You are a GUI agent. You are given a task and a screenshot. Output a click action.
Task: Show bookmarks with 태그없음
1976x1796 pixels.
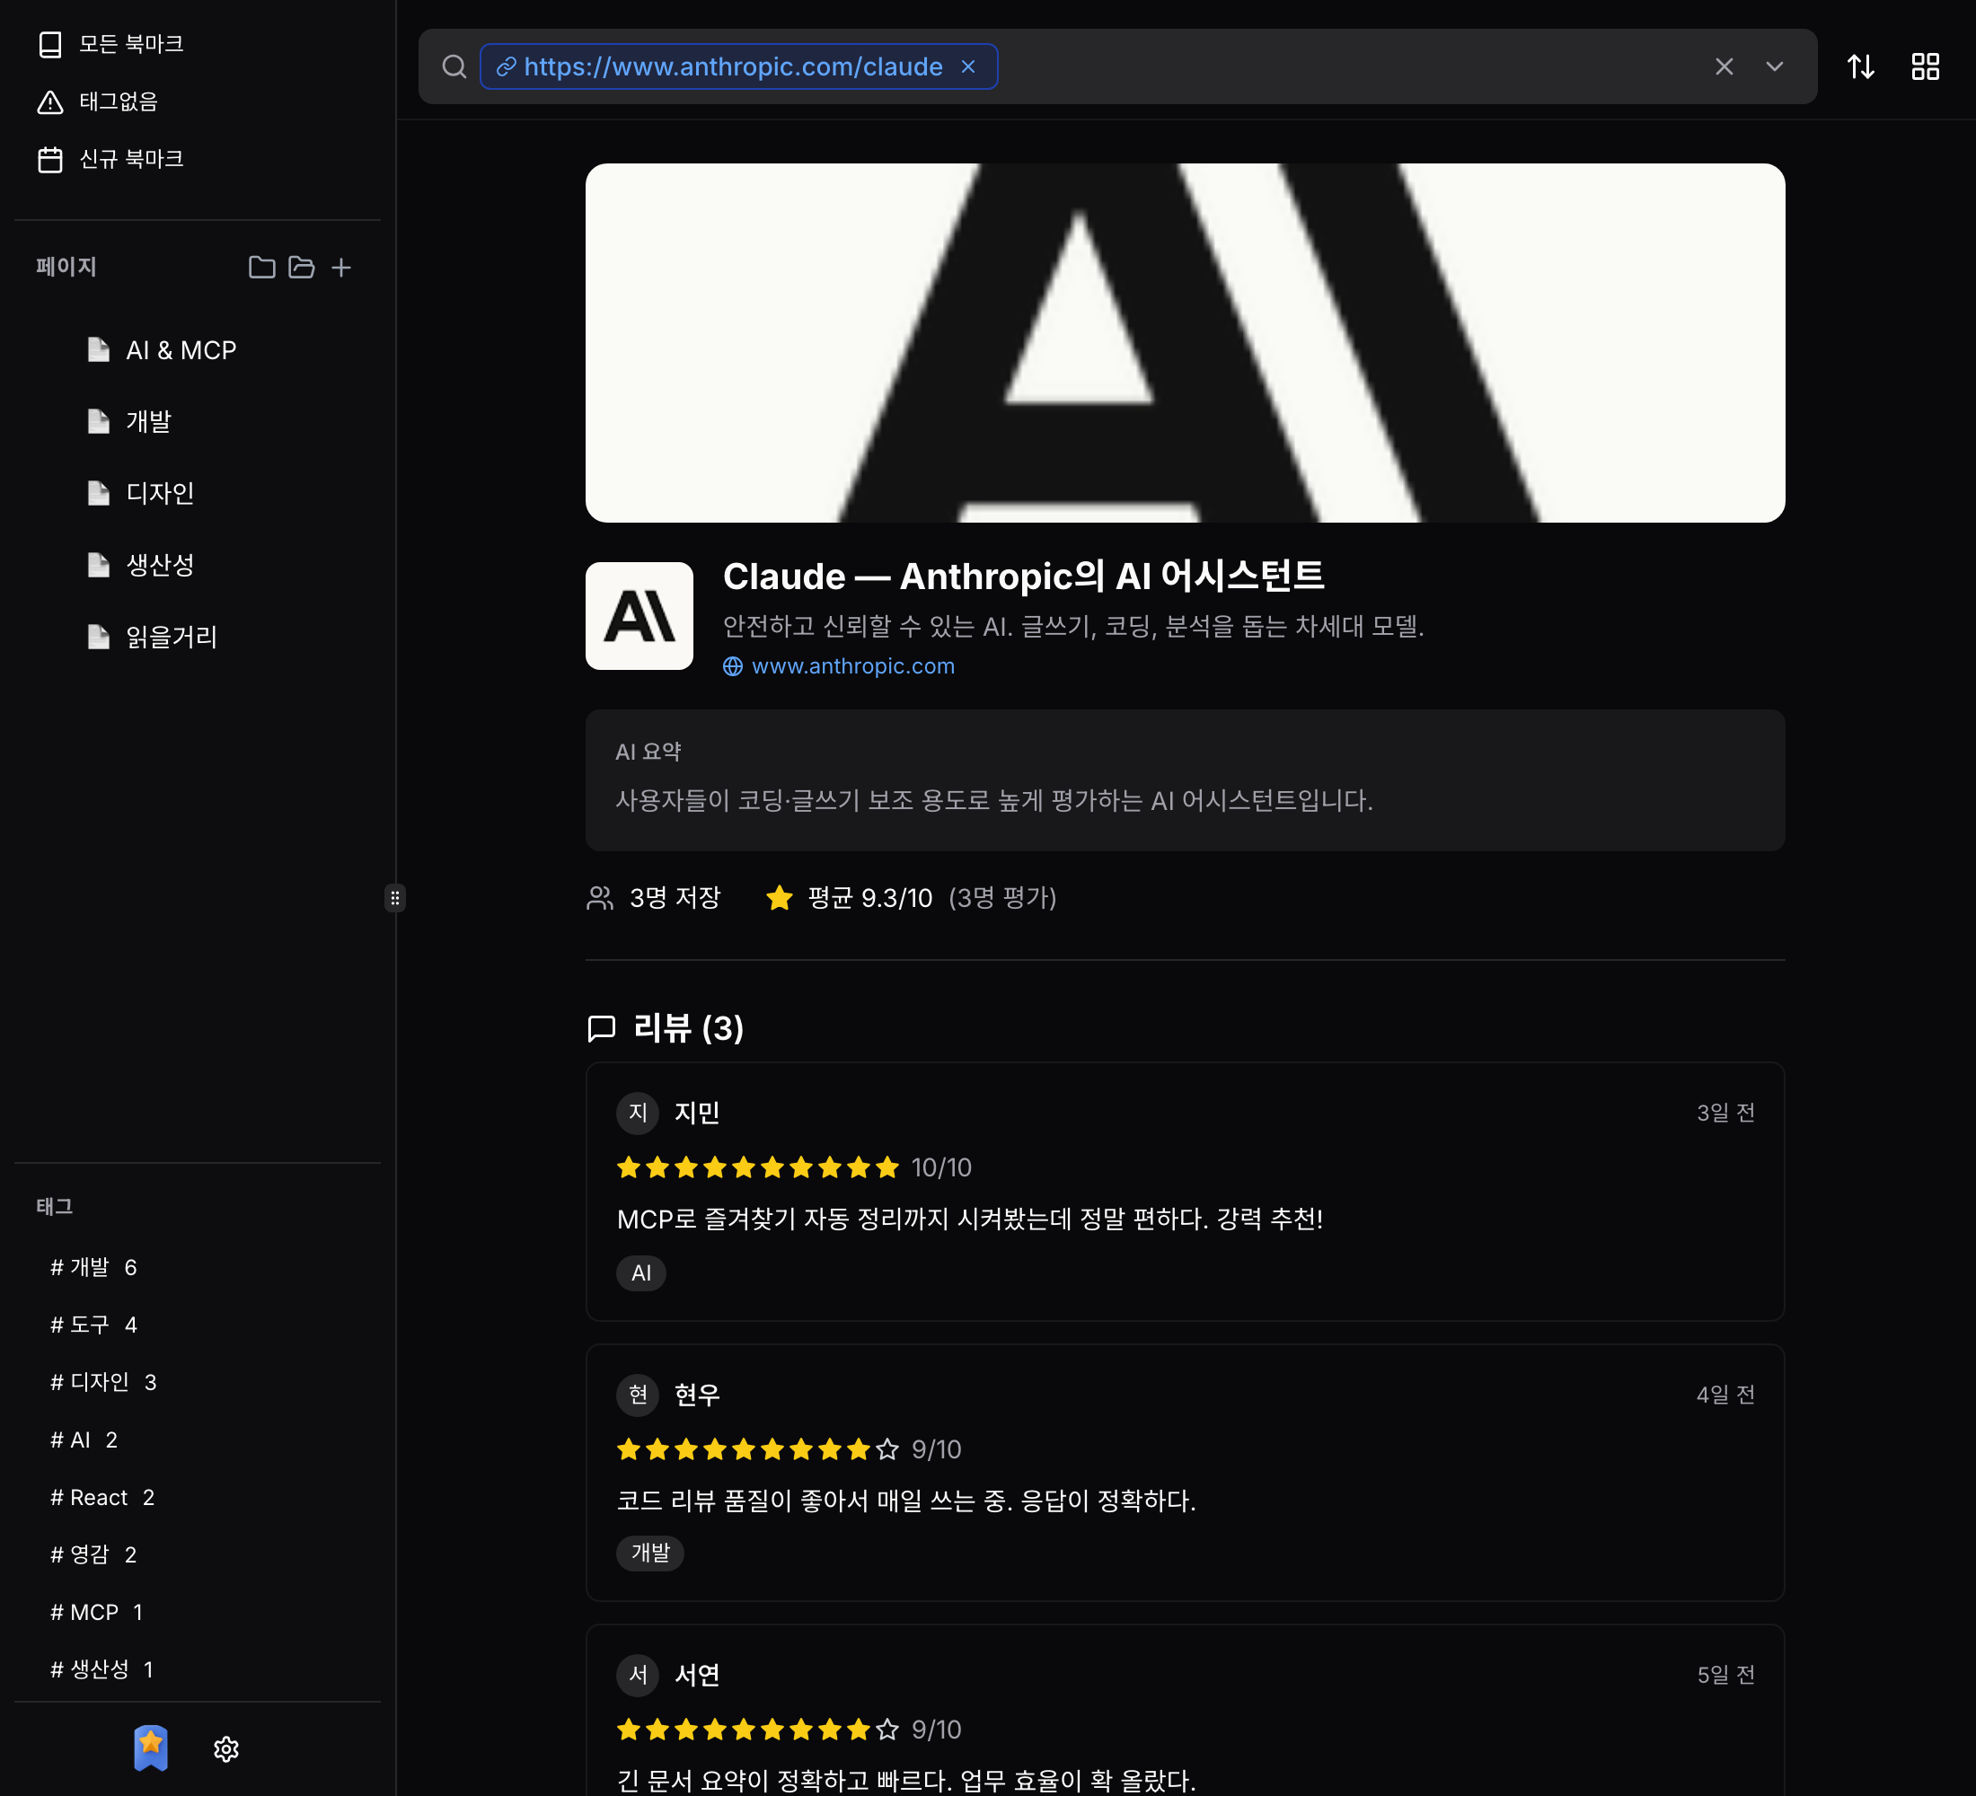(x=98, y=101)
